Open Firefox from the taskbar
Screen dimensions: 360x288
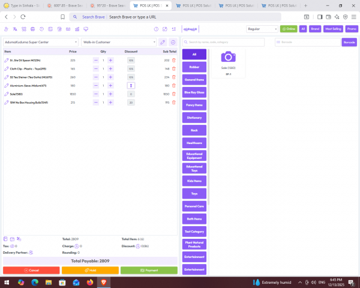pyautogui.click(x=90, y=282)
